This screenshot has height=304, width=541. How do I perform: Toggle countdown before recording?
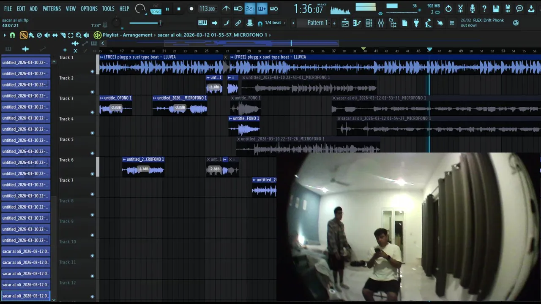point(250,8)
